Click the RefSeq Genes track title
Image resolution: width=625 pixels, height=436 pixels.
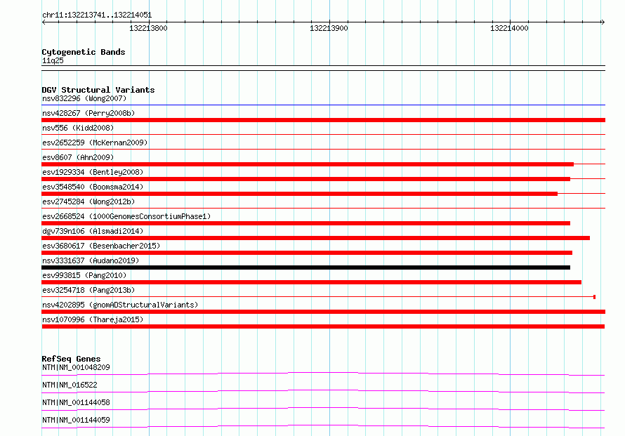click(x=71, y=359)
